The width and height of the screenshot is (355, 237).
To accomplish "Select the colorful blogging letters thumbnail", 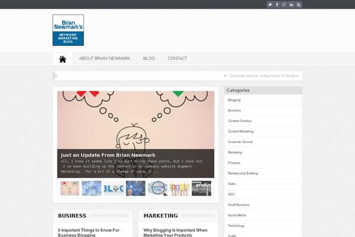I will coord(179,188).
